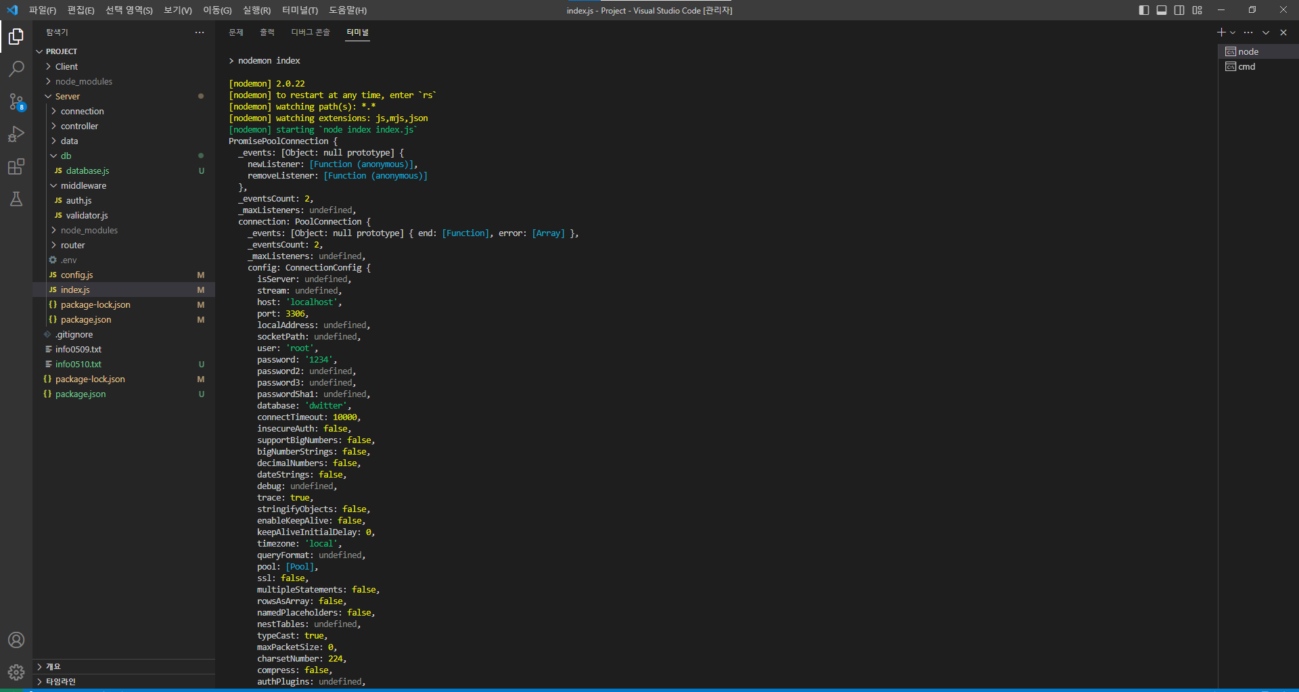Expand the controller folder
Image resolution: width=1299 pixels, height=692 pixels.
click(124, 126)
